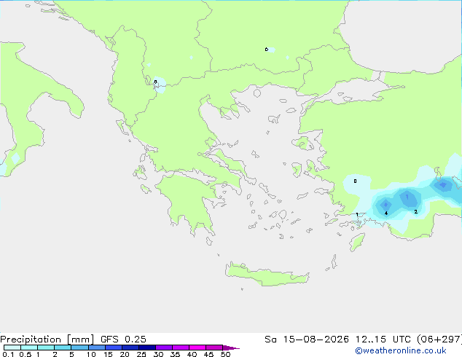Click the 2–5 mm legend color swatch

63,348
